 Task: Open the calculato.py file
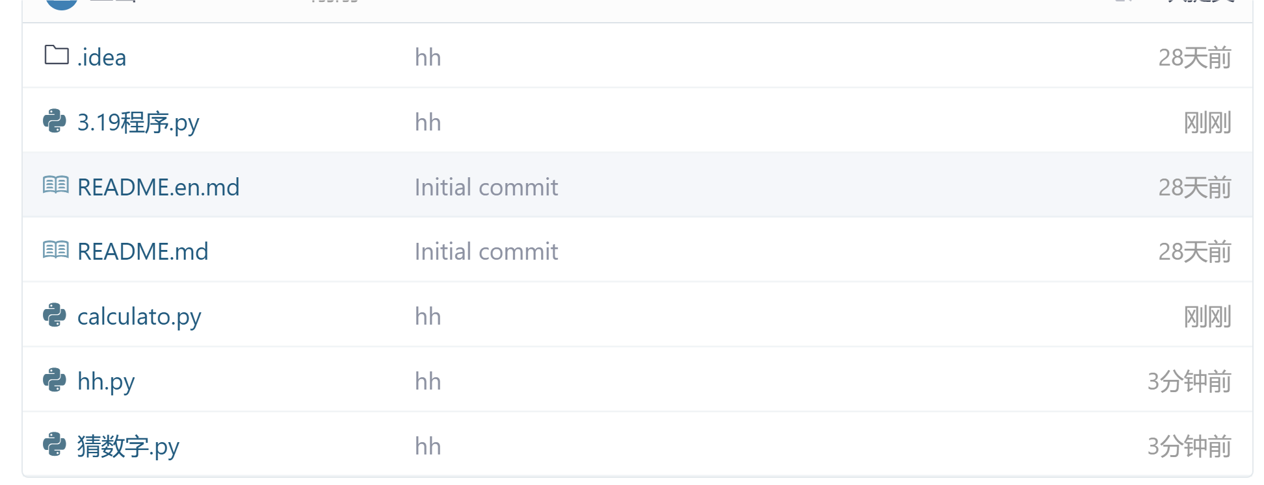click(x=139, y=317)
